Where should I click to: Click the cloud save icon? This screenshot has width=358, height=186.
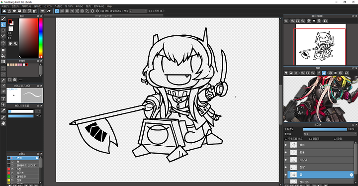[x=4, y=11]
